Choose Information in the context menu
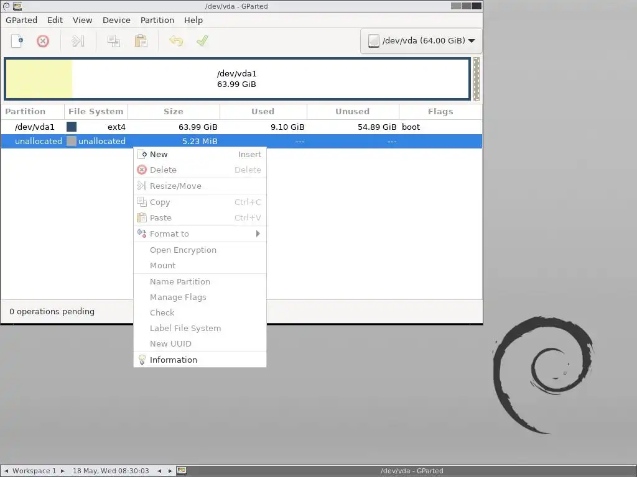Screen dimensions: 637x477 click(200, 360)
